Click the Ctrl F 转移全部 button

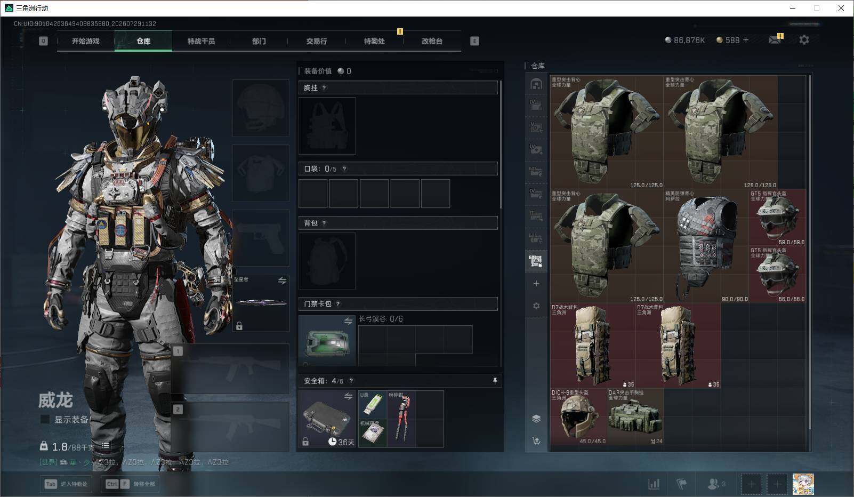click(130, 484)
